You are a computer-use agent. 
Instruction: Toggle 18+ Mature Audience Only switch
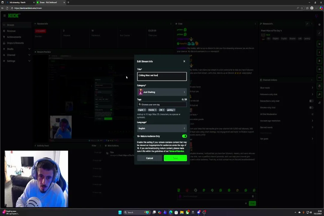coord(184,136)
